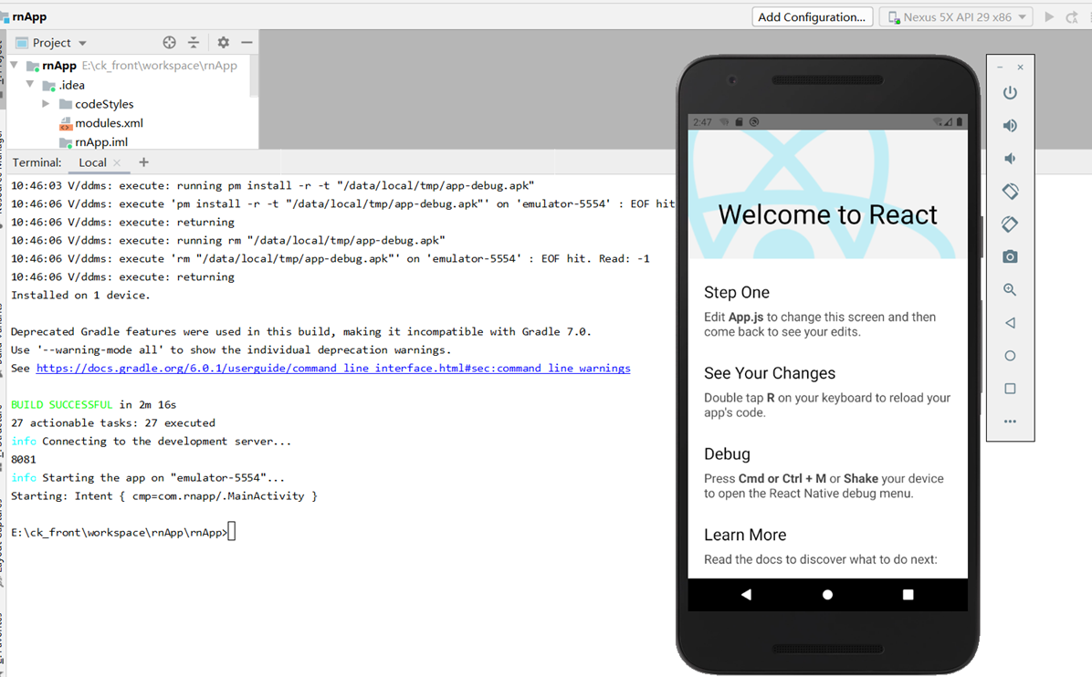Image resolution: width=1092 pixels, height=677 pixels.
Task: Click "Learn More" heading in emulator
Action: point(745,535)
